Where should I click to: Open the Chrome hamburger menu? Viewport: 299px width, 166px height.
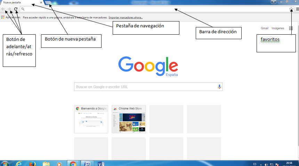click(x=297, y=9)
